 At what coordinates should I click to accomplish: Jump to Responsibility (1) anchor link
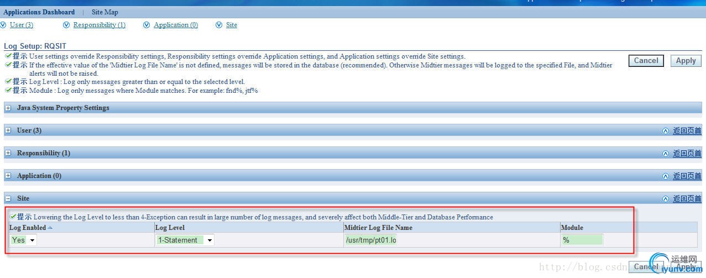coord(100,25)
